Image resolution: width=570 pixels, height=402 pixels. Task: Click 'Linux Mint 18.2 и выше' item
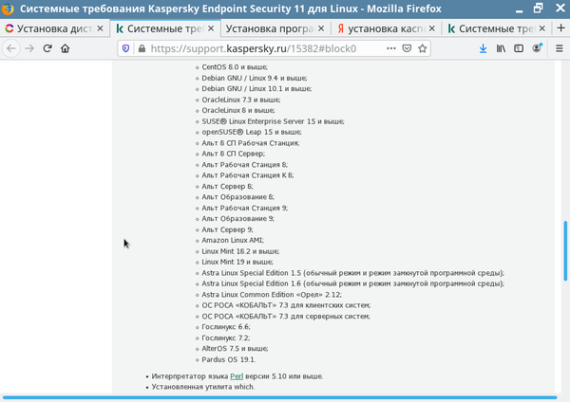[x=240, y=251]
